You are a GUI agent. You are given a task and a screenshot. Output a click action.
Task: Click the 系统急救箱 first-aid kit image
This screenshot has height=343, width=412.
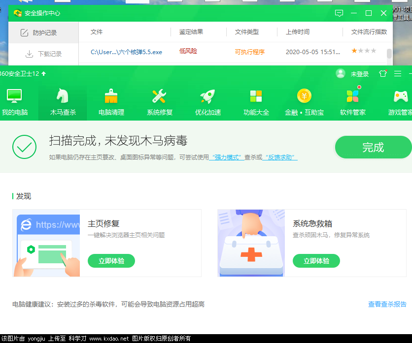point(251,243)
